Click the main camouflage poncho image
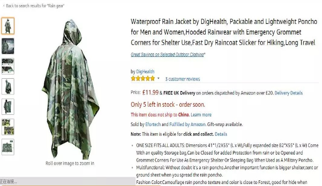Image resolution: width=322 pixels, height=186 pixels. point(70,89)
